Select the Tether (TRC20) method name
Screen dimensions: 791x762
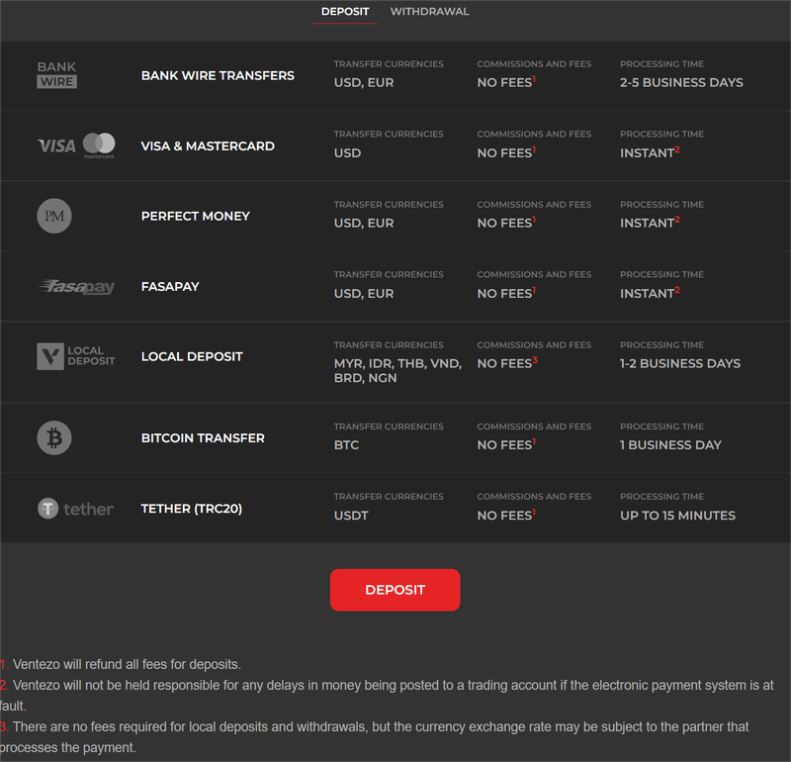pos(192,509)
